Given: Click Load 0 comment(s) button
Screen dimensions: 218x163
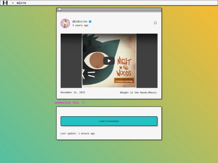Looking at the screenshot, I should [109, 121].
